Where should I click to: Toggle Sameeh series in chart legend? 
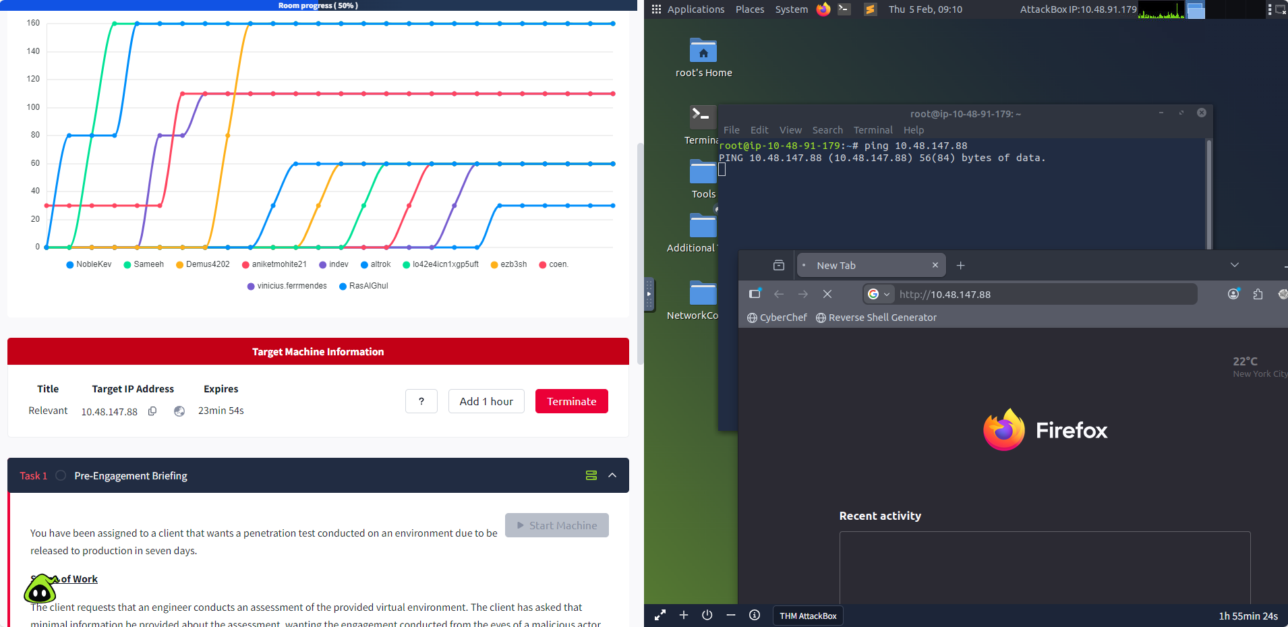coord(144,264)
